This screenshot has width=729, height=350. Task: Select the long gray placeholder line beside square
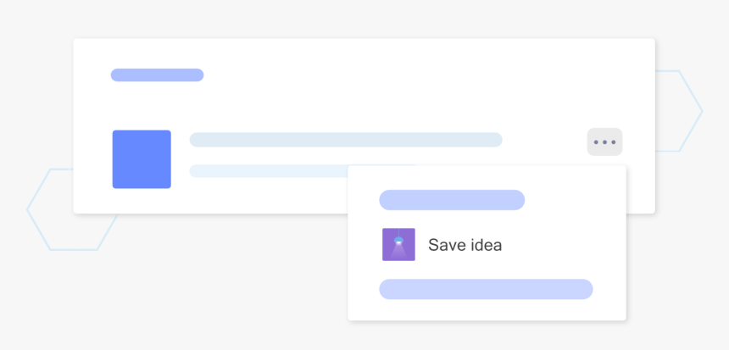(346, 139)
